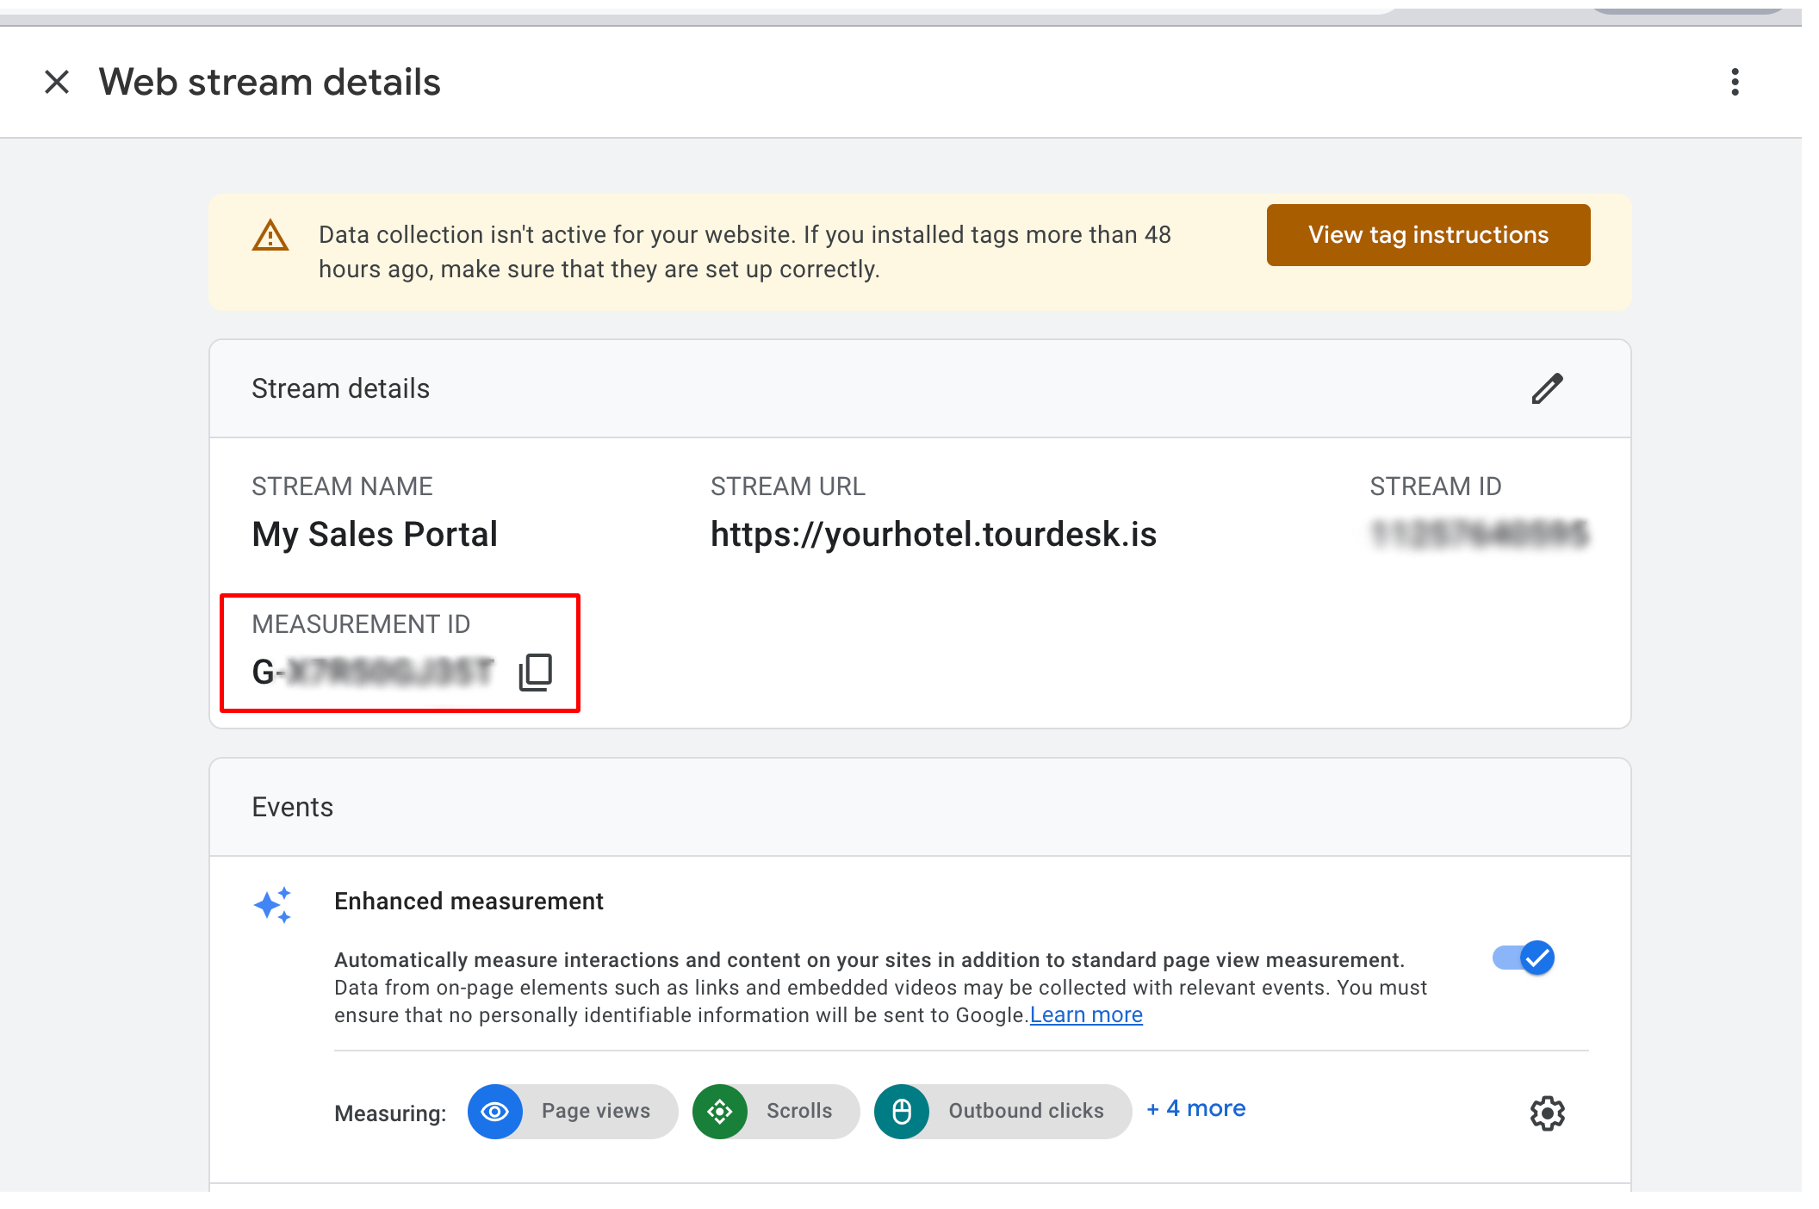Click the My Sales Portal stream name
The image size is (1819, 1209).
[x=375, y=534]
